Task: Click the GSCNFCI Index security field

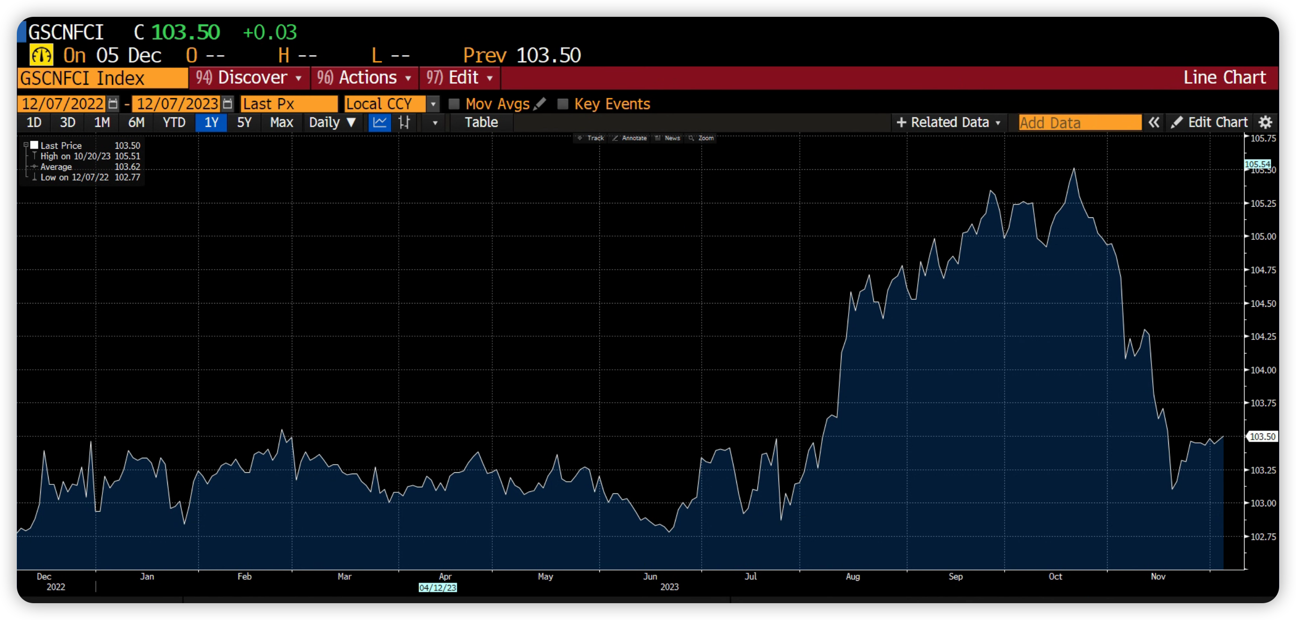Action: point(103,78)
